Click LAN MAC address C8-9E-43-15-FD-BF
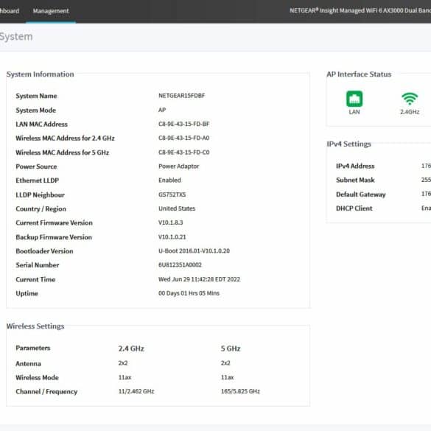The width and height of the screenshot is (431, 431). pyautogui.click(x=184, y=124)
